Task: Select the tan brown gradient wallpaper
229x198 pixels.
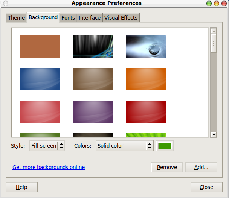Action: pos(93,79)
